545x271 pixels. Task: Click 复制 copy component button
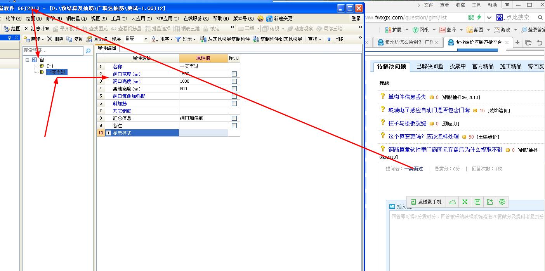click(x=75, y=39)
